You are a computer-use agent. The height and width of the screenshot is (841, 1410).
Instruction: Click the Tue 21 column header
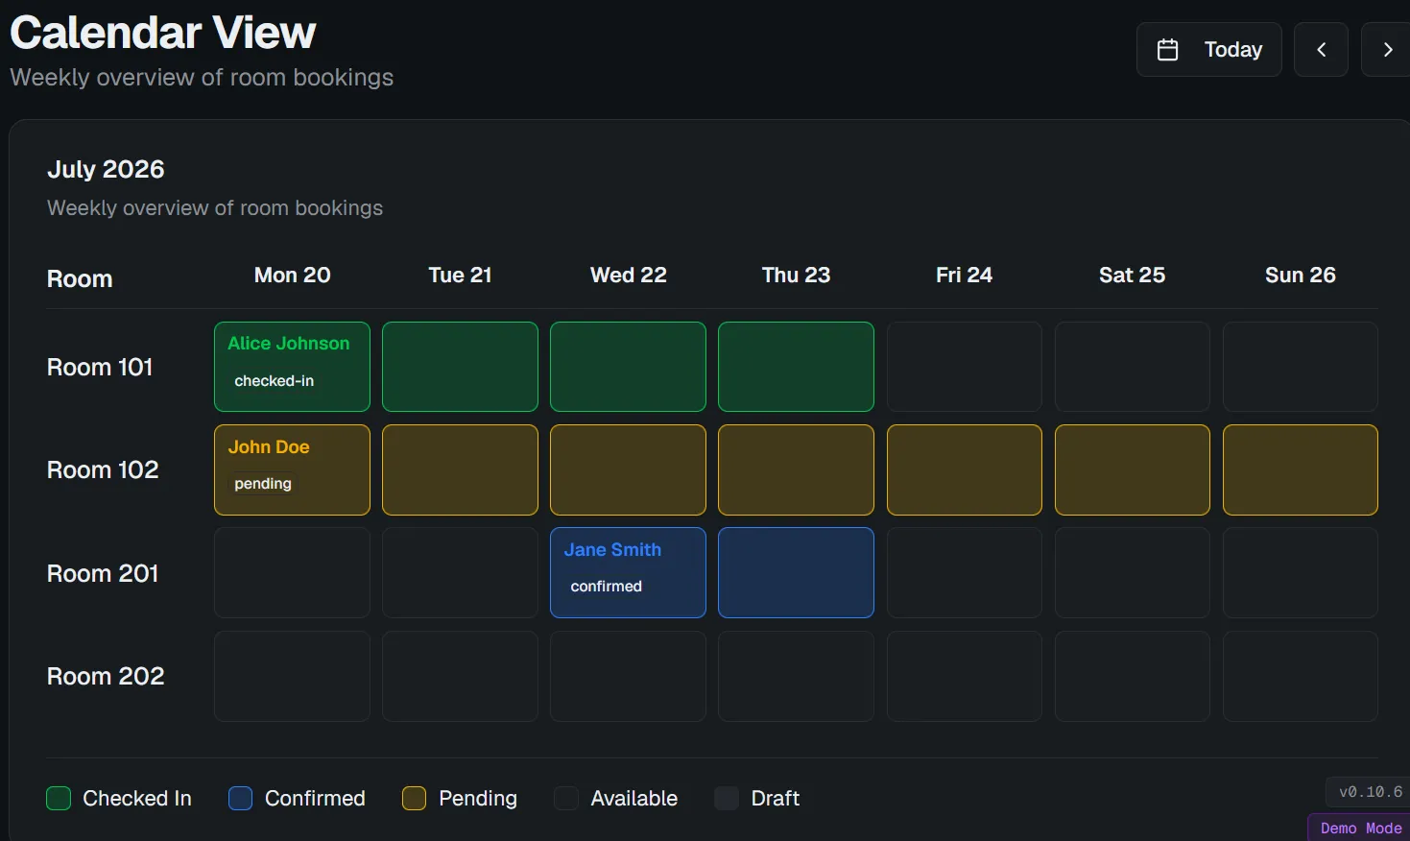coord(460,275)
